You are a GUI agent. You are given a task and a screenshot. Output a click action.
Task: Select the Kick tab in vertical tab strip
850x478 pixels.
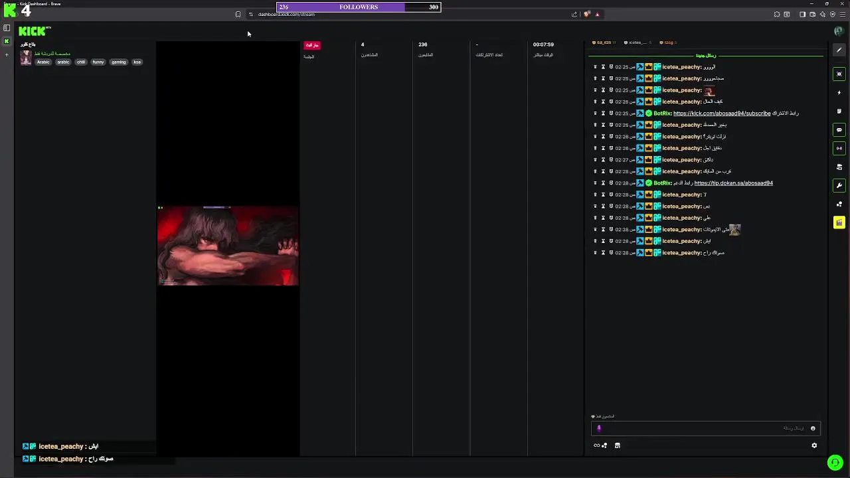7,41
